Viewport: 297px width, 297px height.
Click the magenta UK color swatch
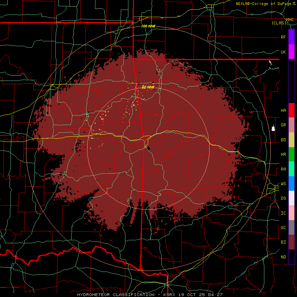[x=291, y=52]
